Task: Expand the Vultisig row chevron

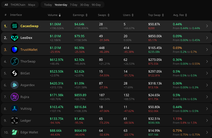Action: (x=207, y=109)
